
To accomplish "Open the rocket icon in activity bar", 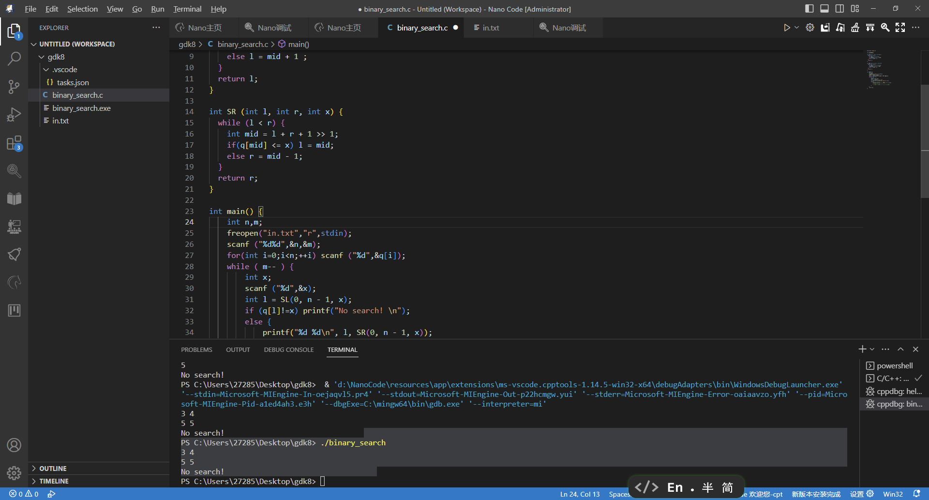I will coord(14,255).
